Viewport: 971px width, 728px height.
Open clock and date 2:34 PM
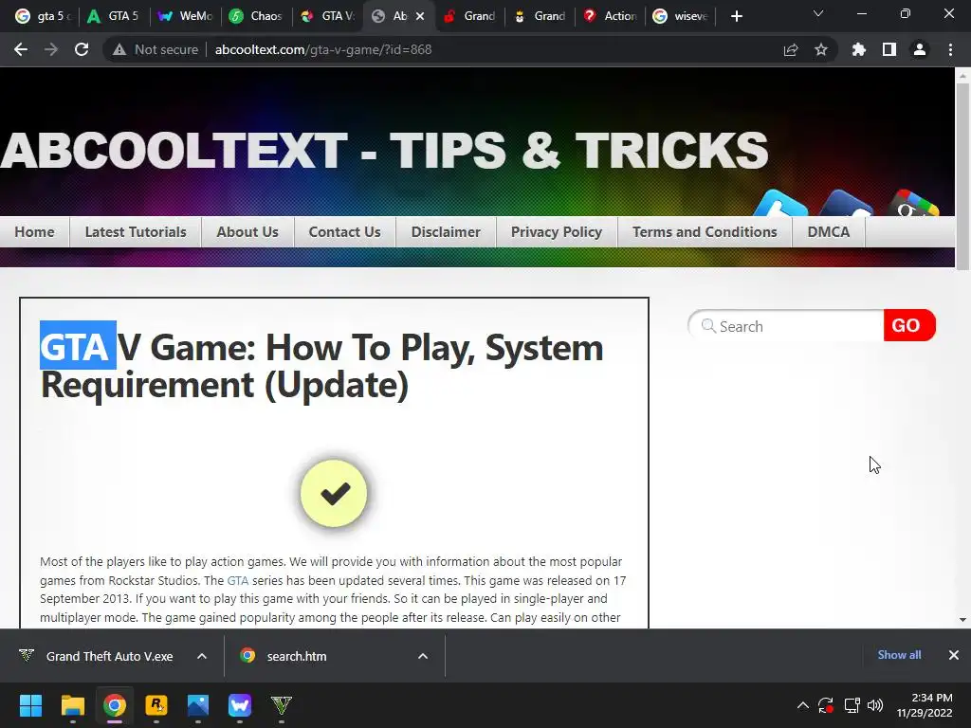pos(925,705)
